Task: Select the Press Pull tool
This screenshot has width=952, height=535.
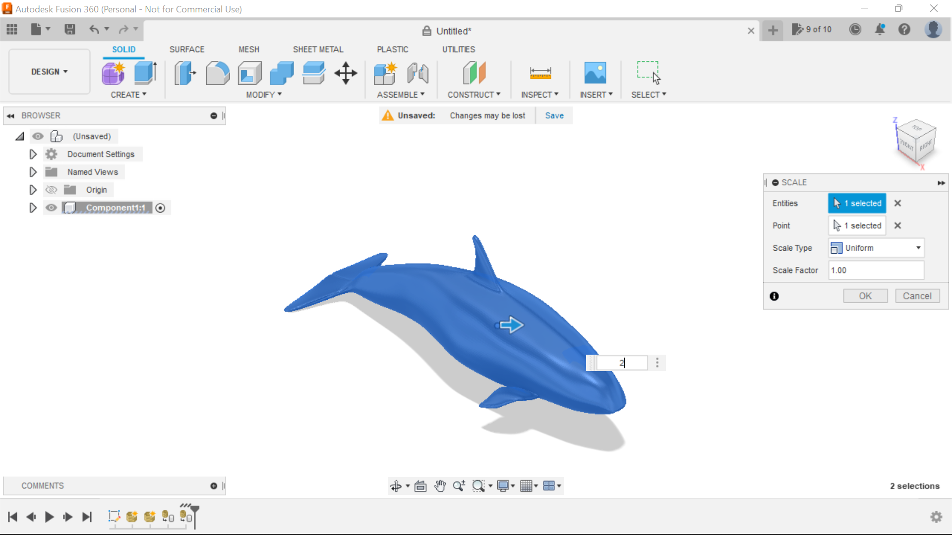Action: [185, 73]
